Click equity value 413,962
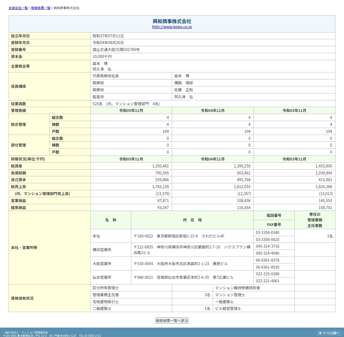 pyautogui.click(x=325, y=180)
